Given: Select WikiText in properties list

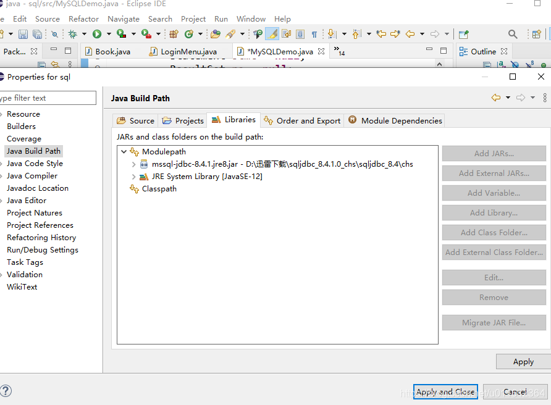Looking at the screenshot, I should 22,286.
